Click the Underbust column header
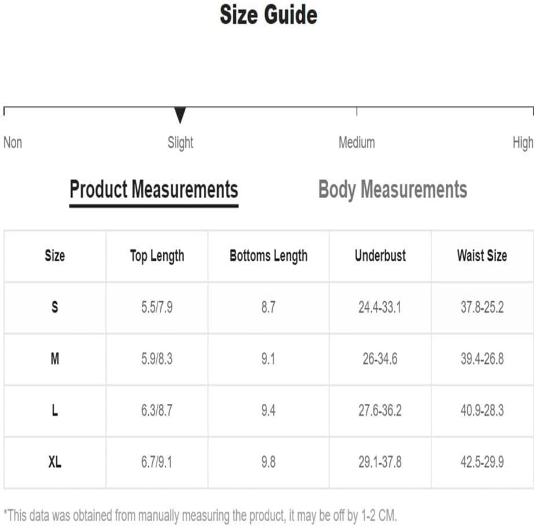535x526 pixels. [380, 256]
